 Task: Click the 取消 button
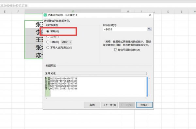92,105
